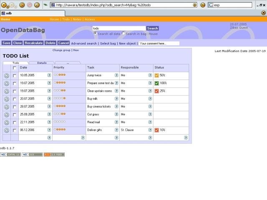The width and height of the screenshot is (267, 200).
Task: Click help icon next to date 10.05.2005
Action: (x=49, y=75)
